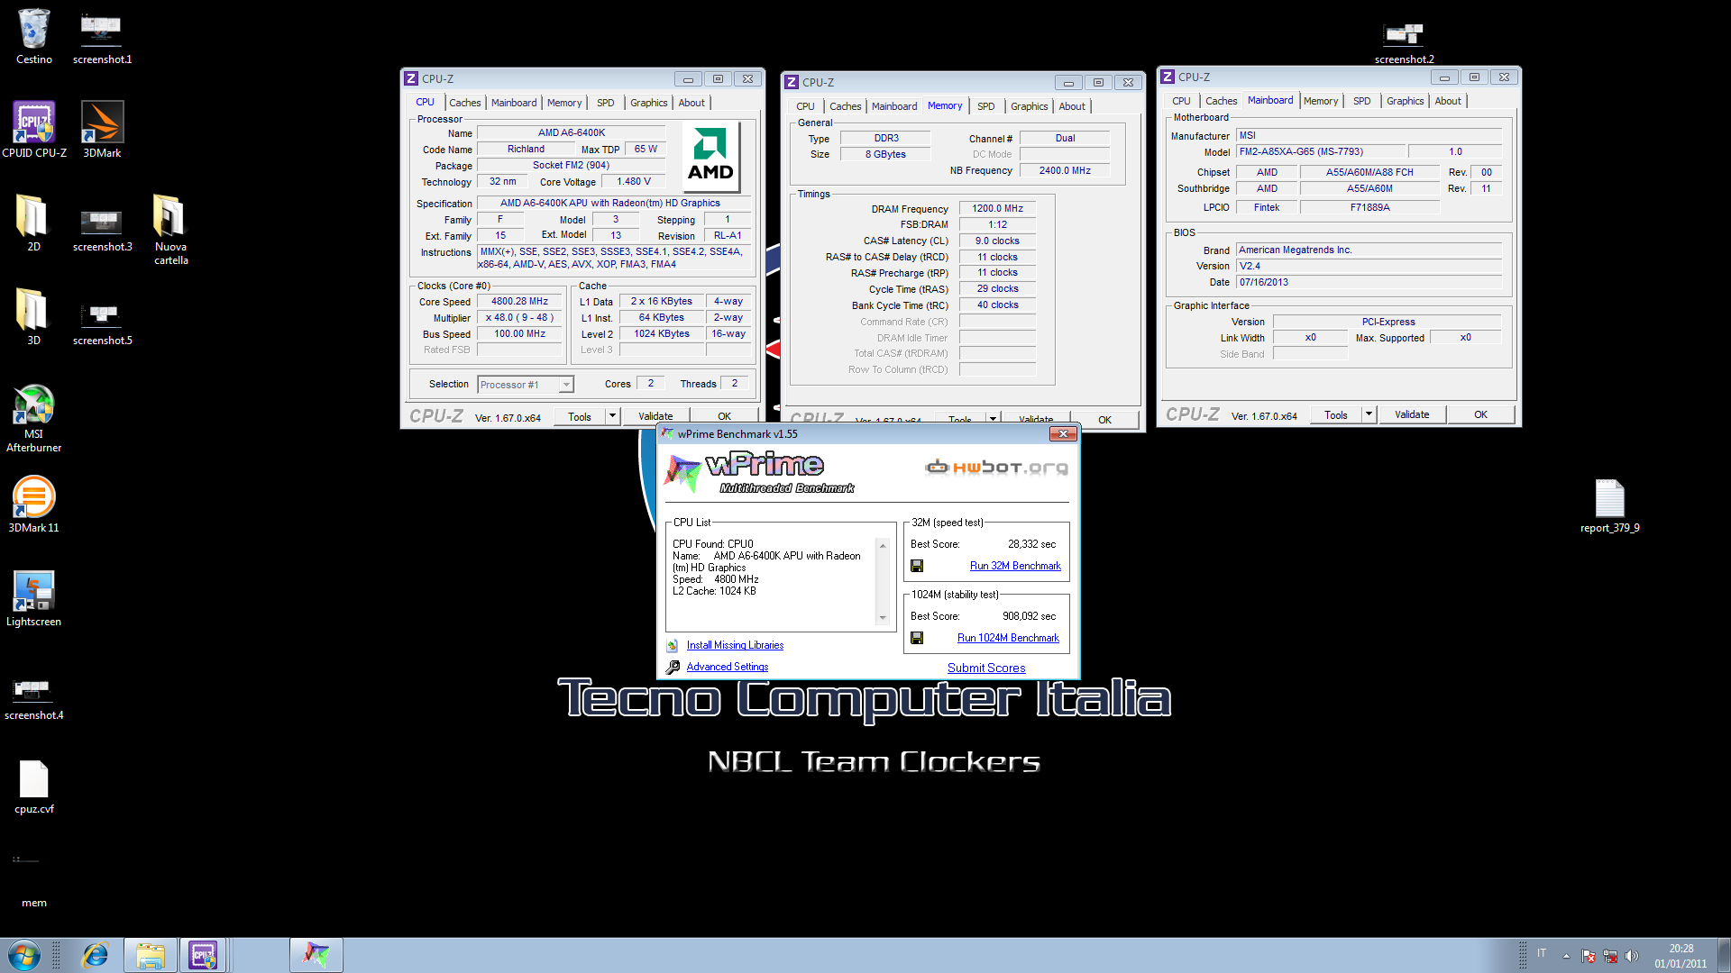Image resolution: width=1731 pixels, height=973 pixels.
Task: Click the Submit Scores link
Action: click(986, 668)
